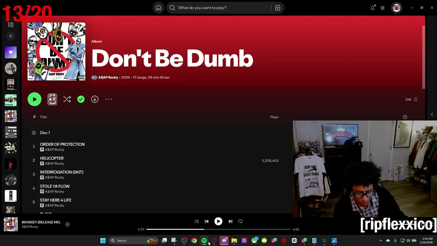The image size is (437, 246).
Task: Select the track INTERROGATION (SKIT)
Action: click(61, 172)
